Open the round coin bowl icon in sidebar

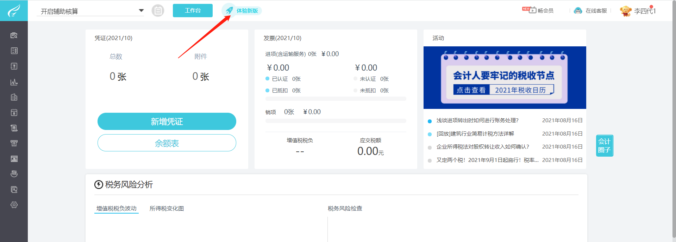(x=14, y=174)
